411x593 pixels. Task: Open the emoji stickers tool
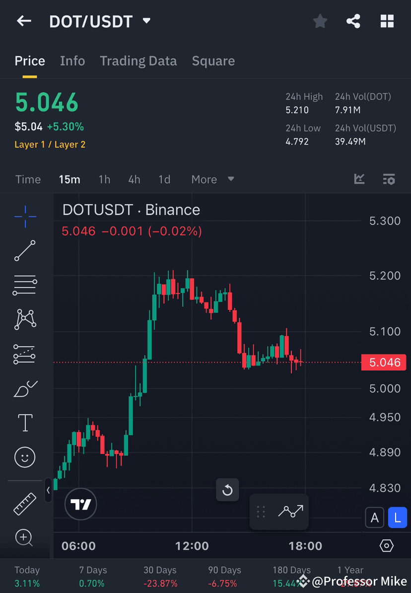tap(25, 457)
